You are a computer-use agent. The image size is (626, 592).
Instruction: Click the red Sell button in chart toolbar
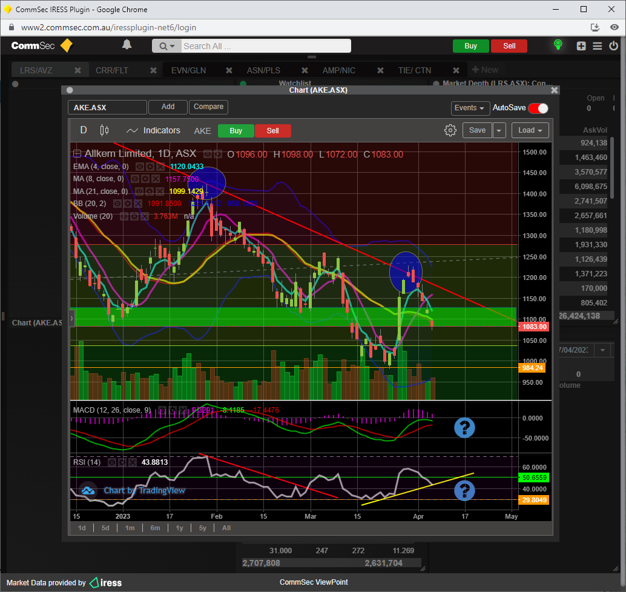click(272, 131)
